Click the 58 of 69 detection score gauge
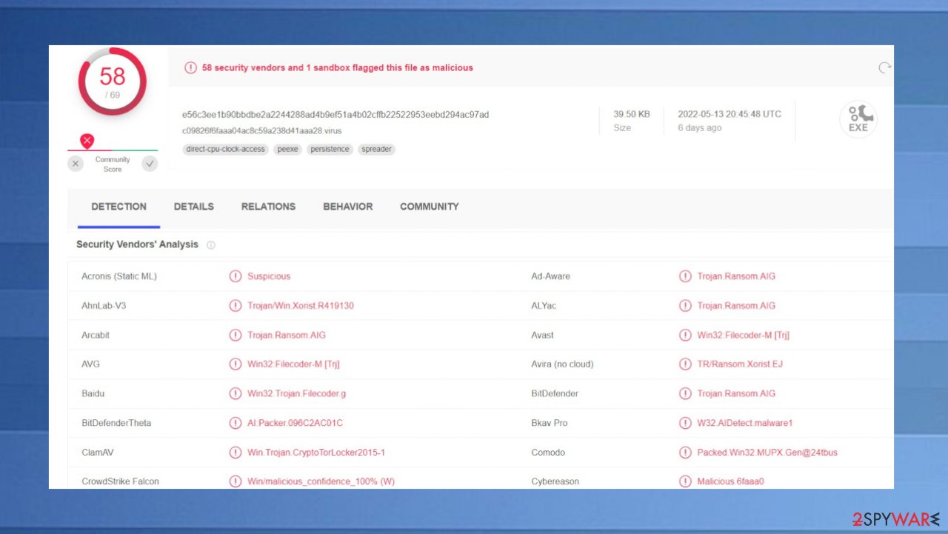Image resolution: width=948 pixels, height=534 pixels. pos(113,81)
